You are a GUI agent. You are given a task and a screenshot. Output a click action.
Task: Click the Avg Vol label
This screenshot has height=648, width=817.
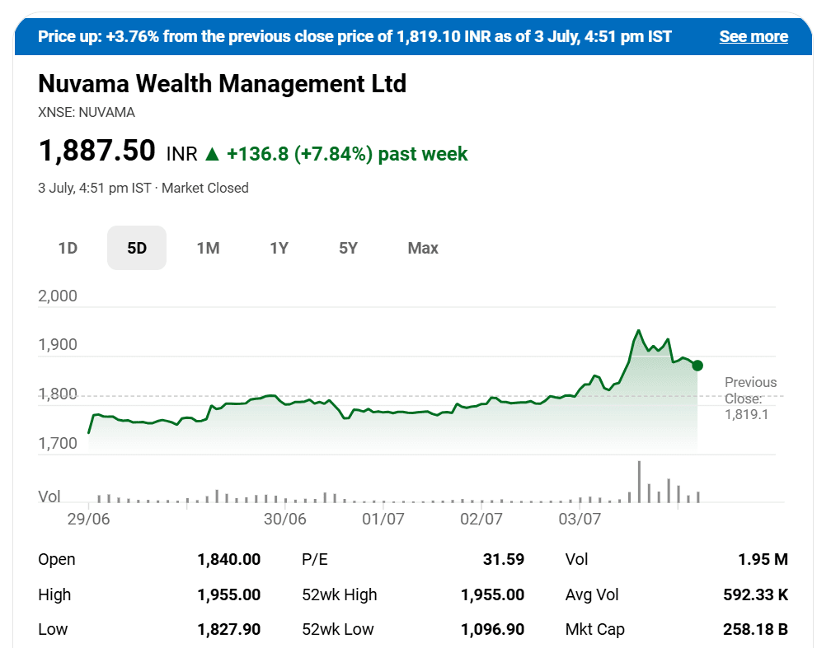coord(591,594)
